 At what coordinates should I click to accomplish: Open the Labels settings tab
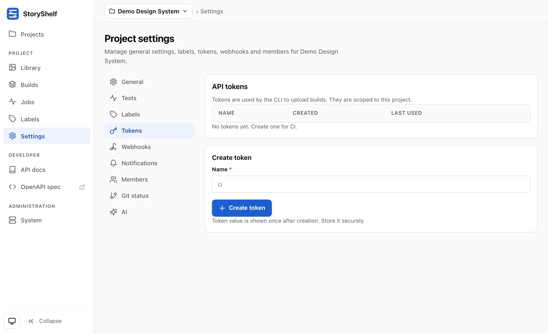click(149, 114)
